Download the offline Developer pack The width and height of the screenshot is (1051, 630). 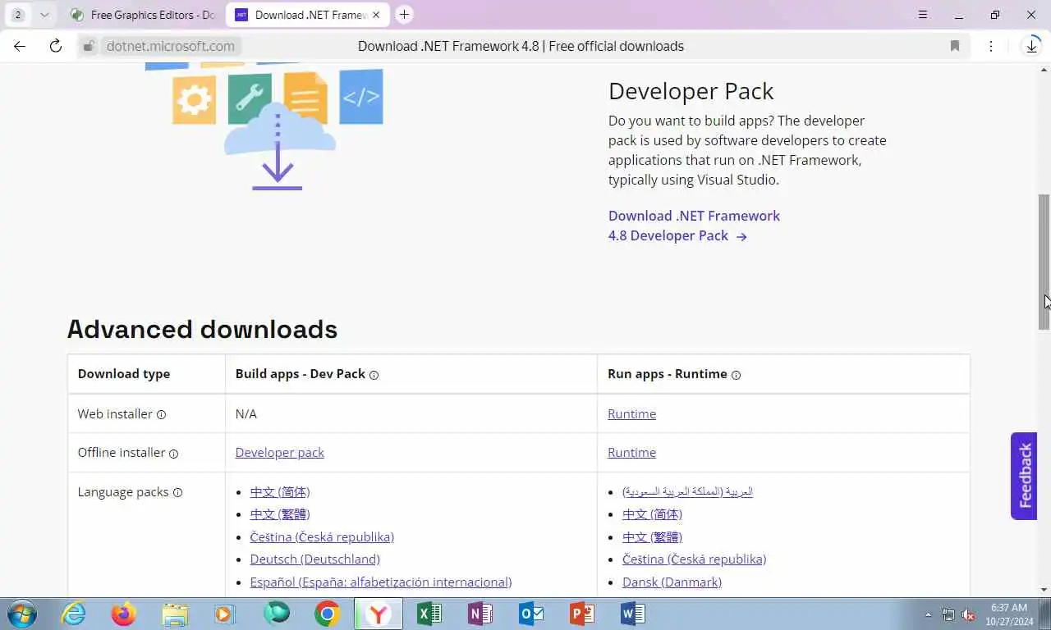pyautogui.click(x=279, y=452)
